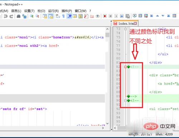Run macro multiple times
Viewport: 179px width, 138px height.
[x=122, y=16]
